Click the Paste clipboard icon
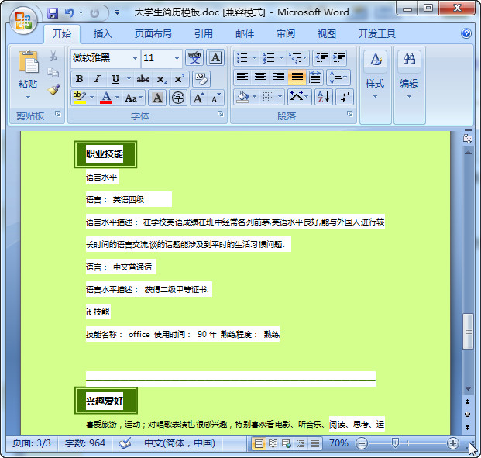 [28, 62]
